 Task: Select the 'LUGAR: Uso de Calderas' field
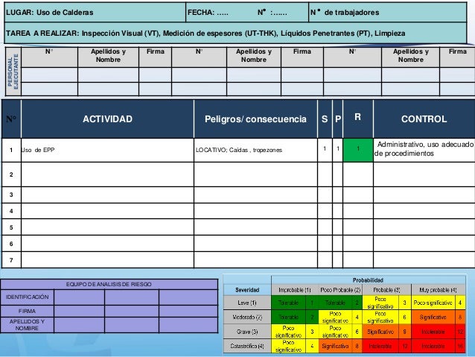(95, 13)
